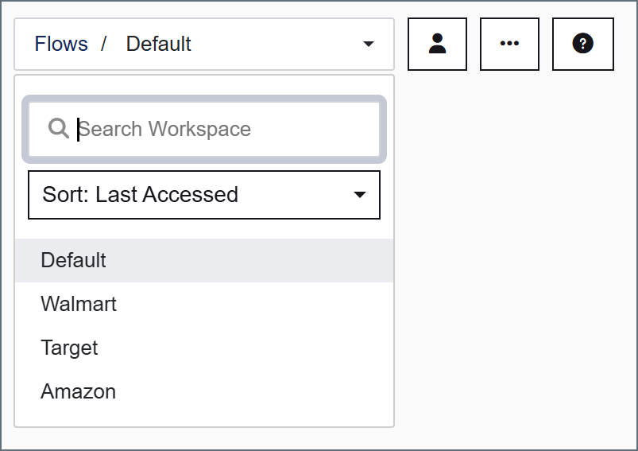638x451 pixels.
Task: Click the caret arrow inside the Sort box
Action: click(360, 195)
